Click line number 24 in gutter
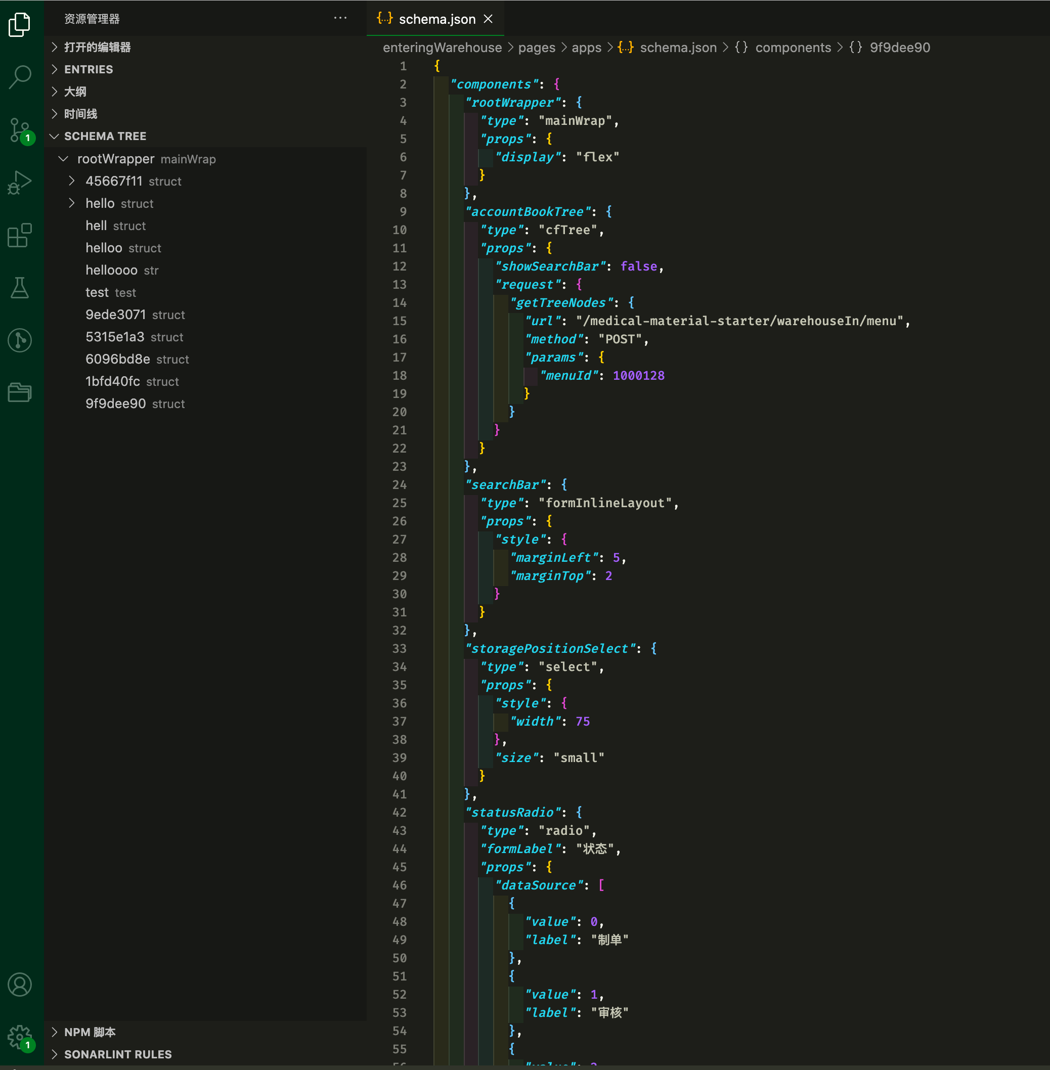Image resolution: width=1050 pixels, height=1070 pixels. [400, 484]
